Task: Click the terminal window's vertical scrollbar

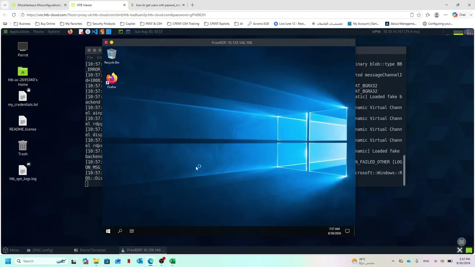Action: click(404, 171)
